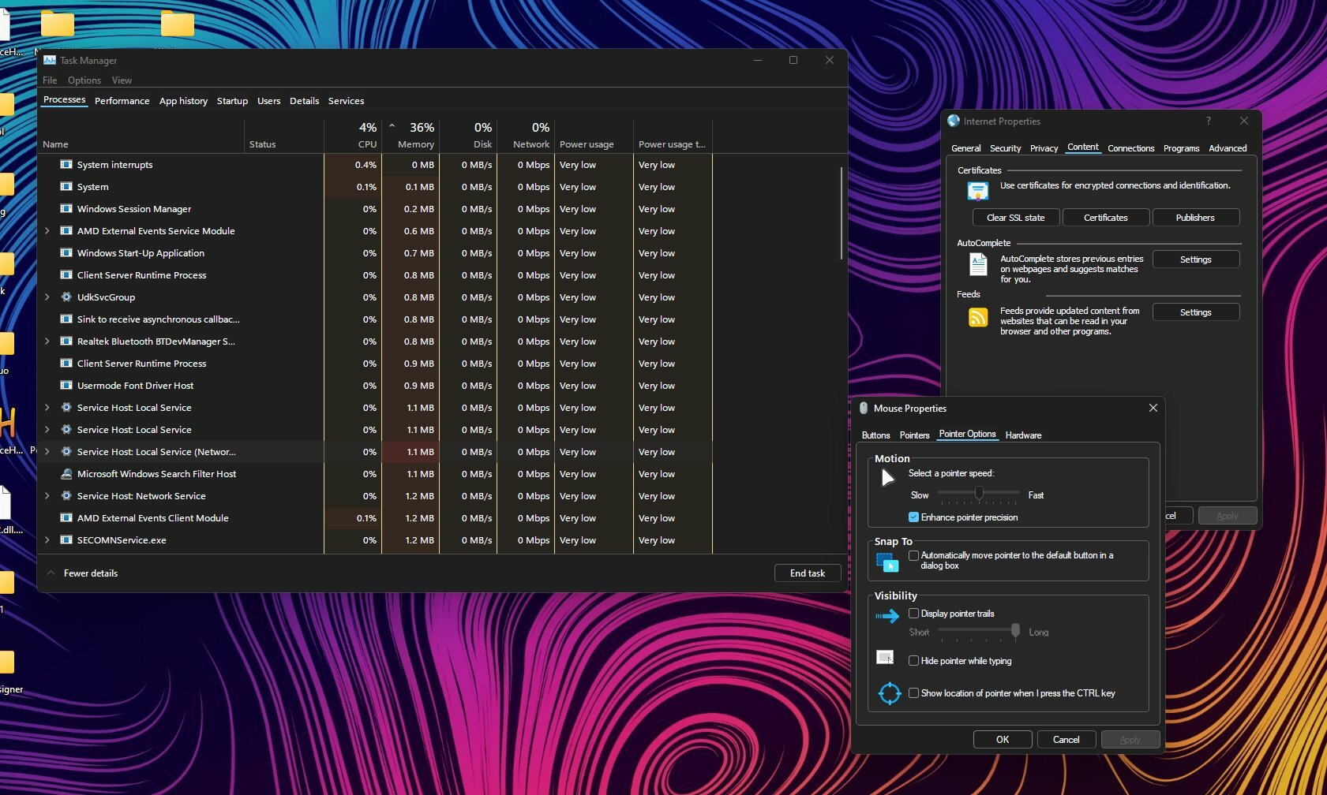
Task: Sort processes by the Memory column
Action: [x=410, y=136]
